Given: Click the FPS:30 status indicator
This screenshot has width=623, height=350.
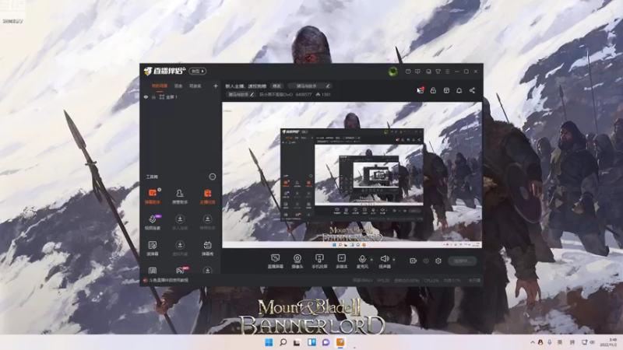Looking at the screenshot, I should 383,280.
